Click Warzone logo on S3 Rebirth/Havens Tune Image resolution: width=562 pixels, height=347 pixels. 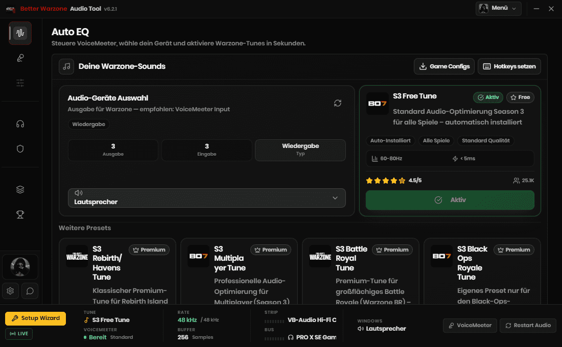pyautogui.click(x=77, y=256)
